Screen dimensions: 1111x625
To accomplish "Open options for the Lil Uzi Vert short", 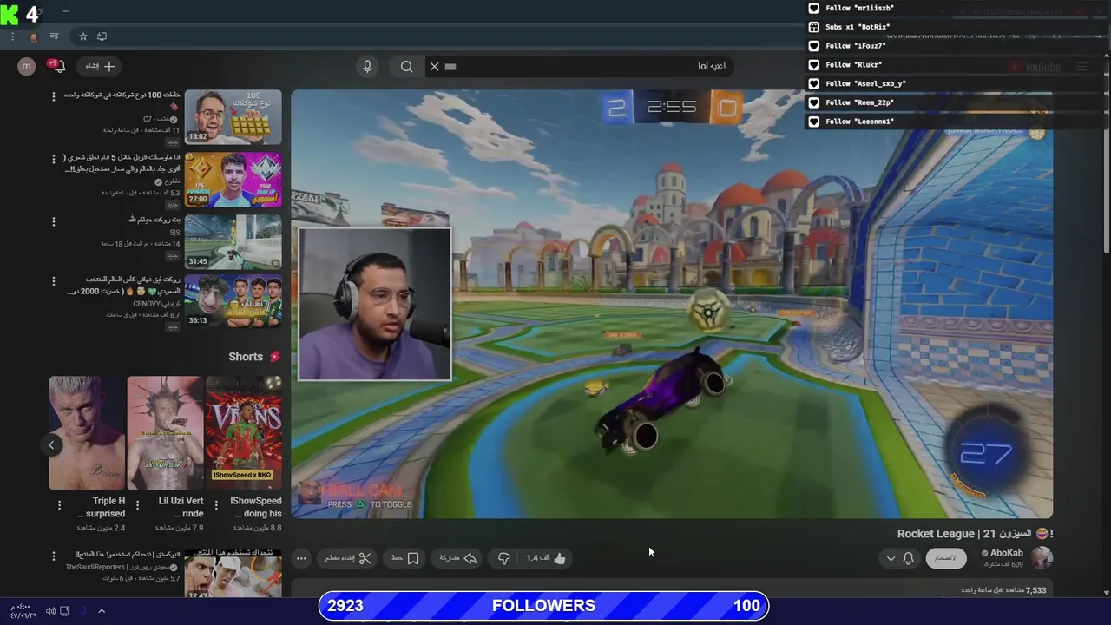I will (x=137, y=504).
